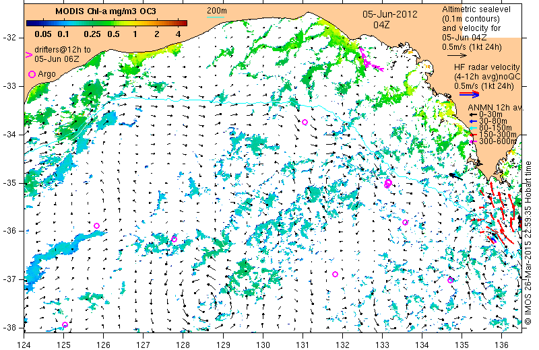Viewport: 539px width, 350px height.
Task: Select Argo float near 125E, 38S
Action: 65,324
